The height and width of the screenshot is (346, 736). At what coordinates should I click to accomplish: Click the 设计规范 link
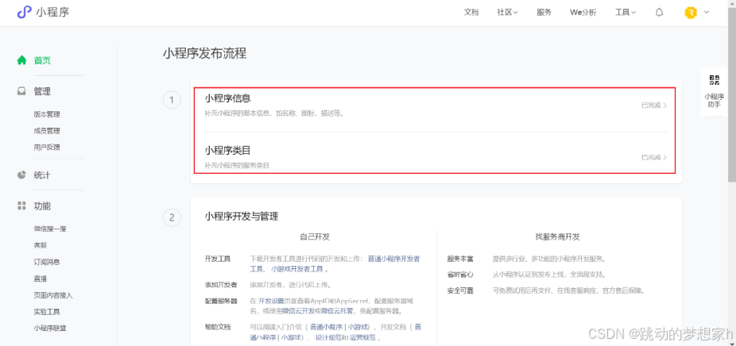click(x=327, y=337)
